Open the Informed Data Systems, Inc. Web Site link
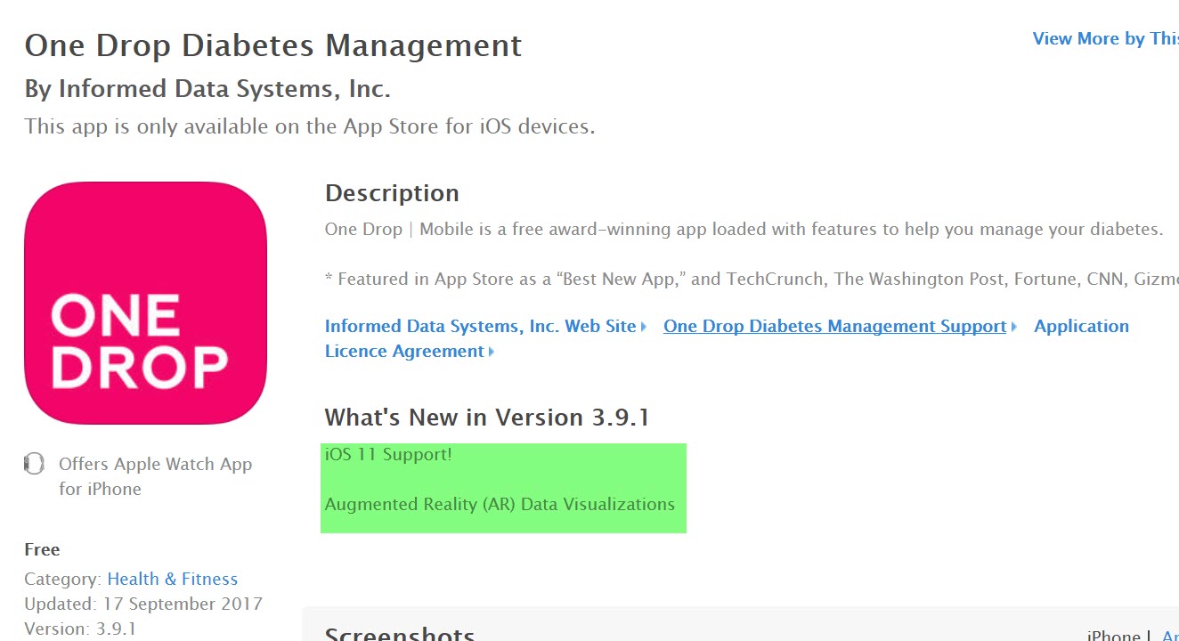The height and width of the screenshot is (641, 1179). coord(481,326)
